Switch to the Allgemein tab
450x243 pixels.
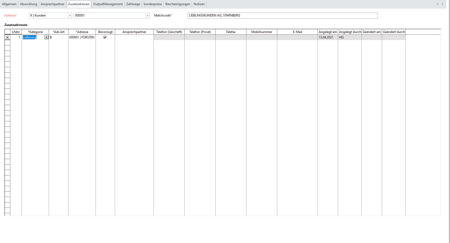click(x=9, y=4)
